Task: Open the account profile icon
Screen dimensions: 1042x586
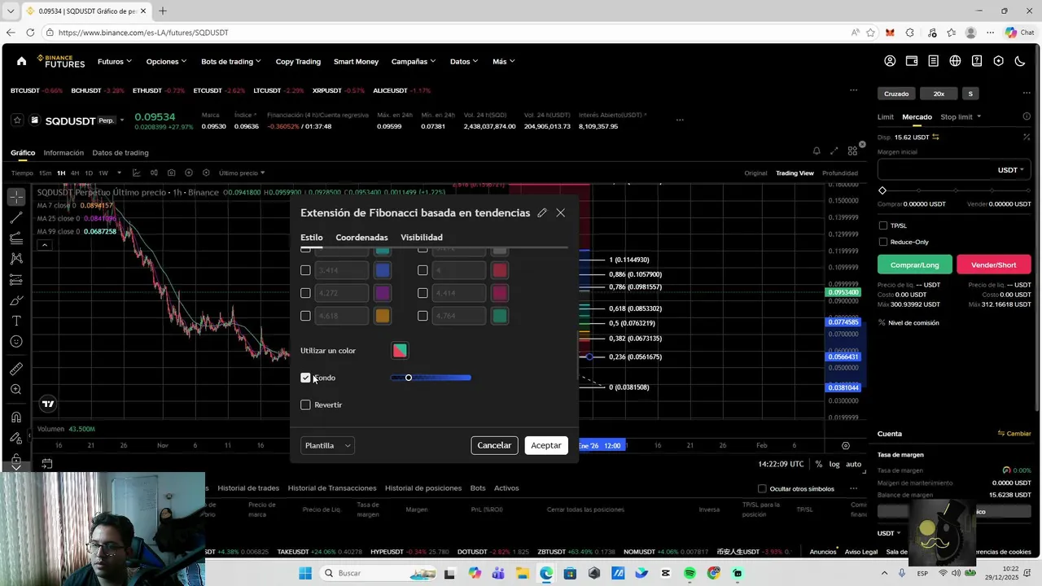Action: tap(890, 61)
